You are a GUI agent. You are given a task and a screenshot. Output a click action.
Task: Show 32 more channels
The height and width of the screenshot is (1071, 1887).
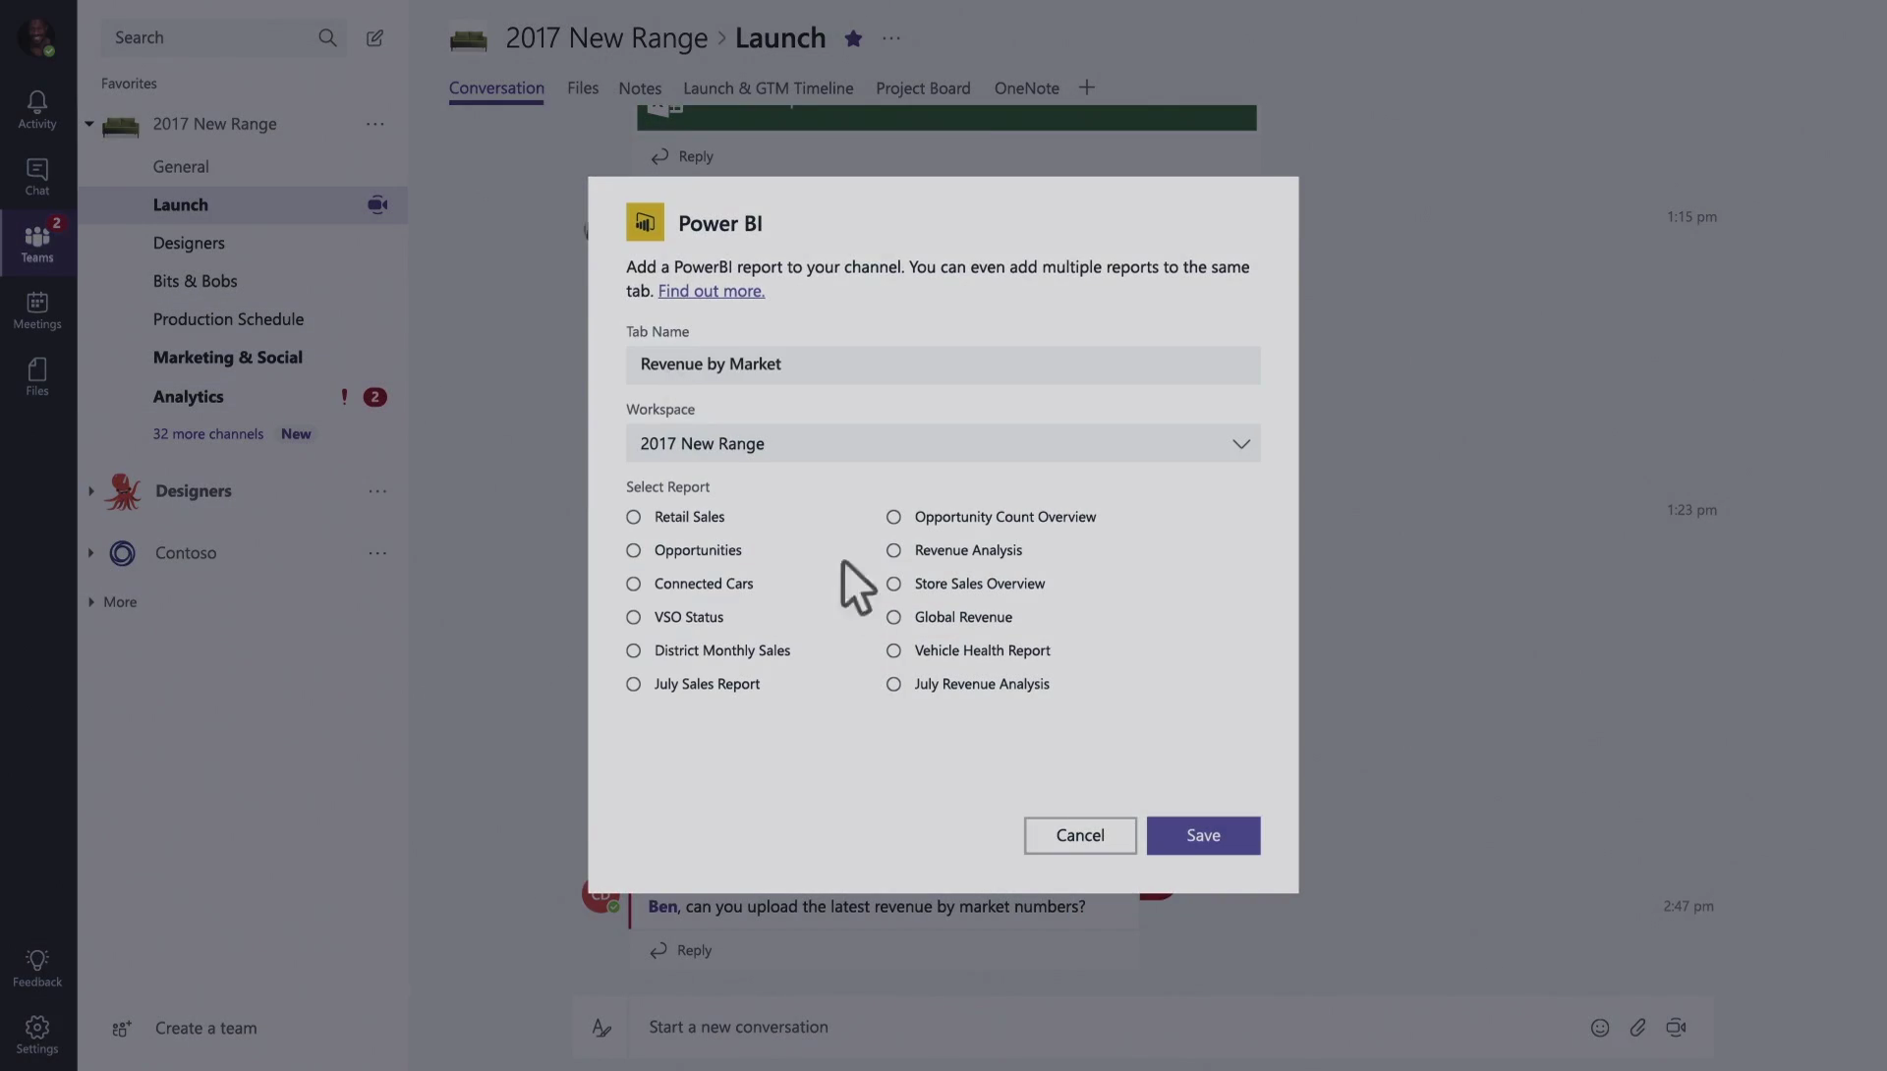pyautogui.click(x=207, y=433)
